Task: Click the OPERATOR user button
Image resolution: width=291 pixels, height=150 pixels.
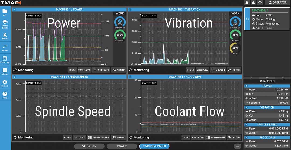Action: click(277, 3)
